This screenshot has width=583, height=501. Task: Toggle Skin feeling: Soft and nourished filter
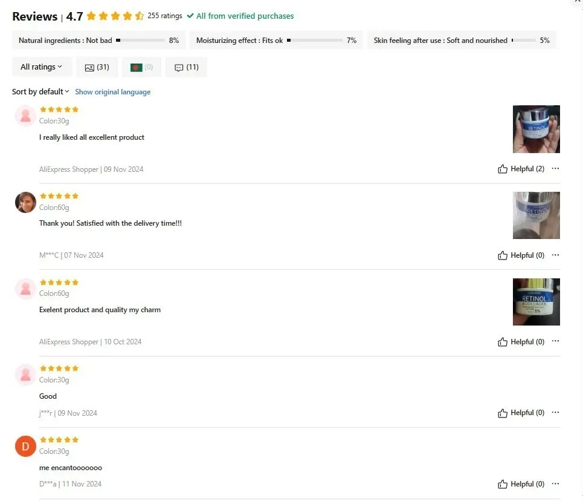pyautogui.click(x=461, y=41)
